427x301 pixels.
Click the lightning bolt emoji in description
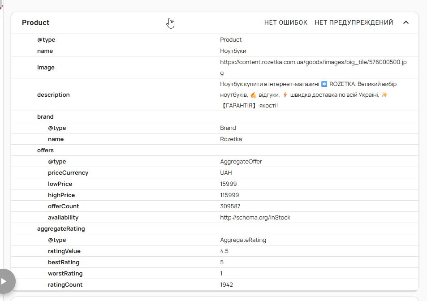tap(285, 95)
